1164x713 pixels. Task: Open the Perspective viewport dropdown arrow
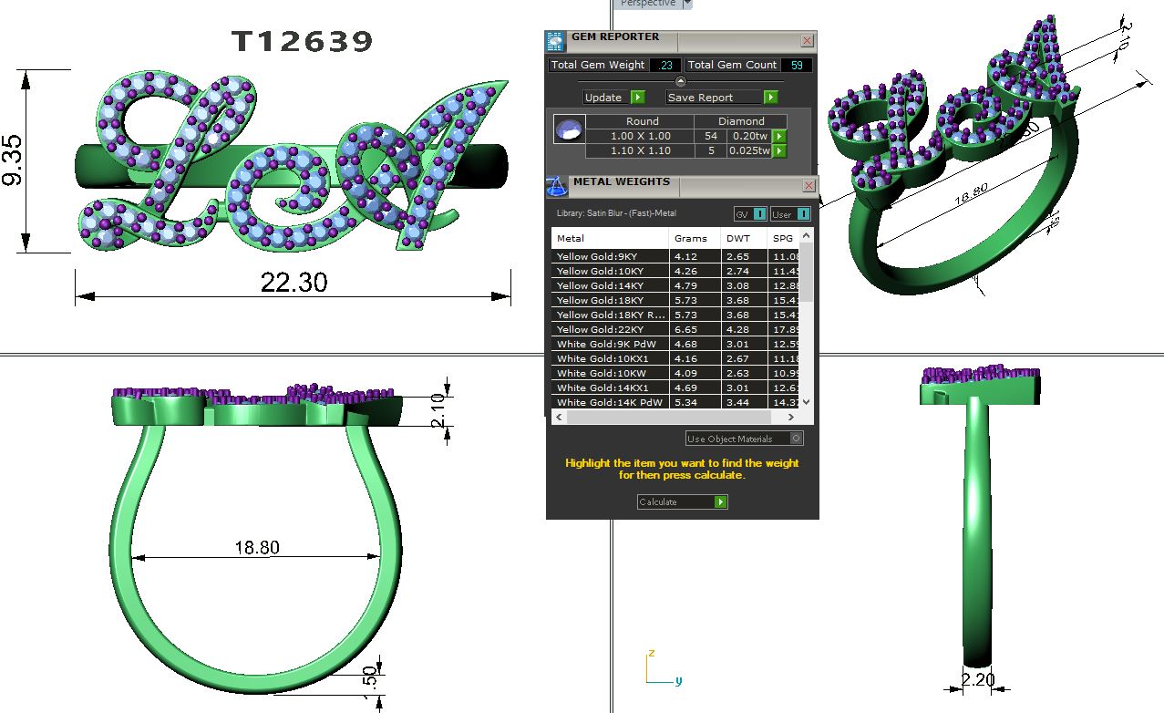(687, 4)
